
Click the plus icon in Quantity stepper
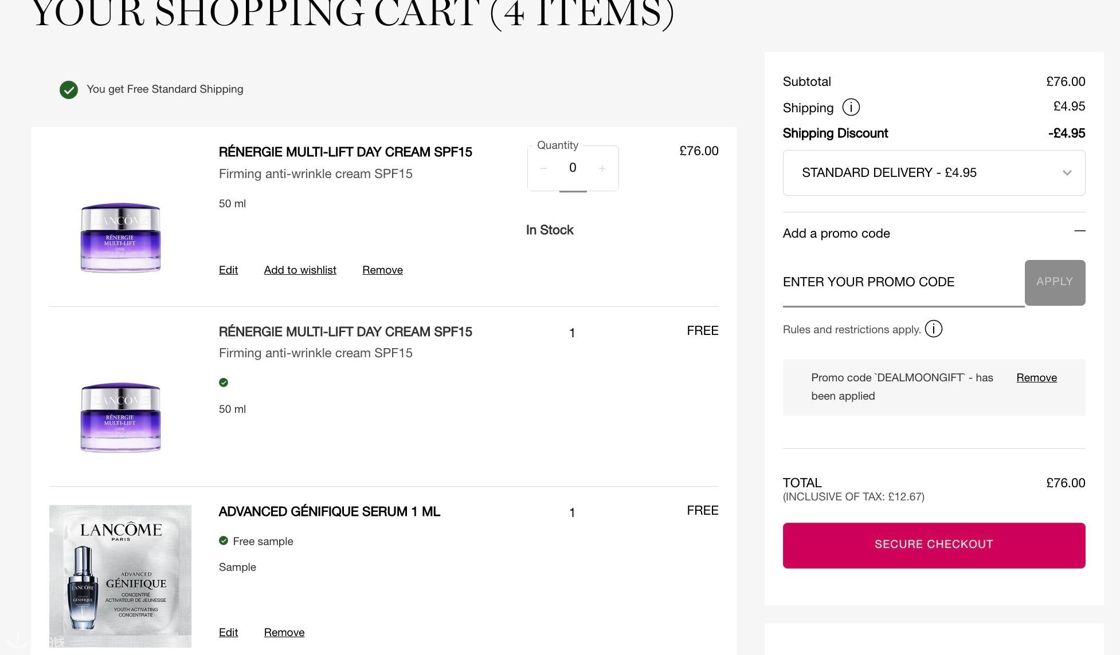coord(602,168)
